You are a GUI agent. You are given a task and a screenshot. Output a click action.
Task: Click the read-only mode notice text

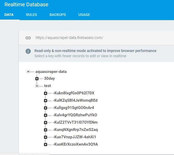point(95,51)
